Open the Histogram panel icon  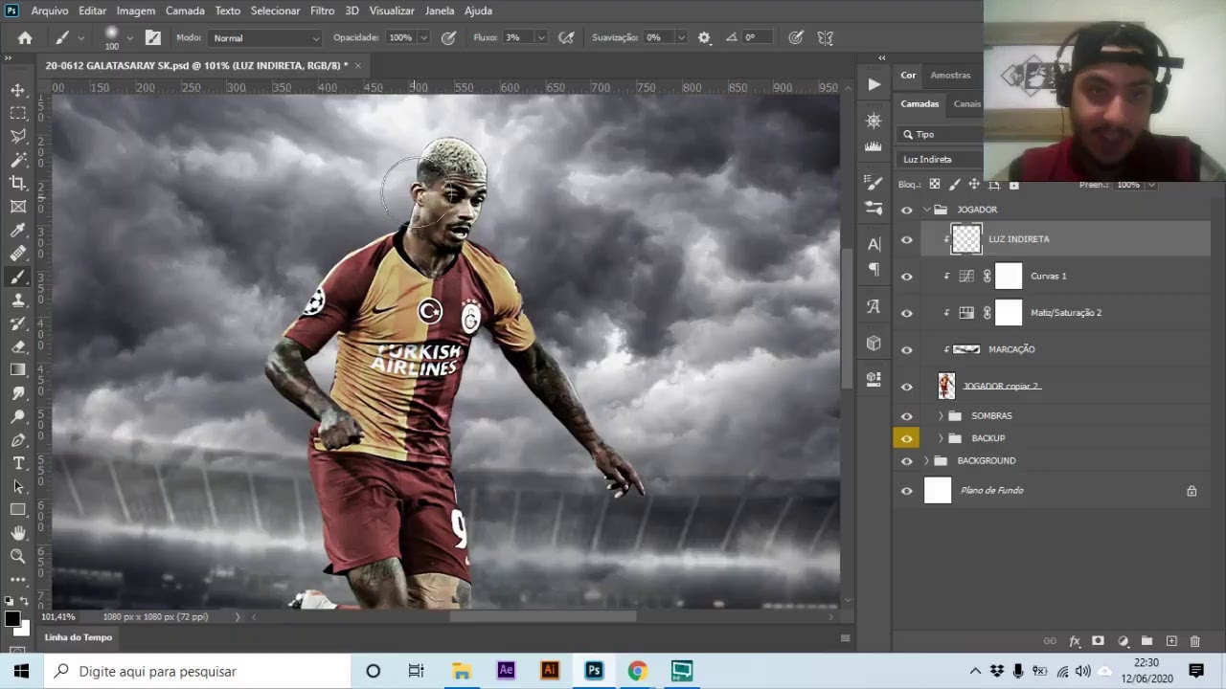pos(874,147)
